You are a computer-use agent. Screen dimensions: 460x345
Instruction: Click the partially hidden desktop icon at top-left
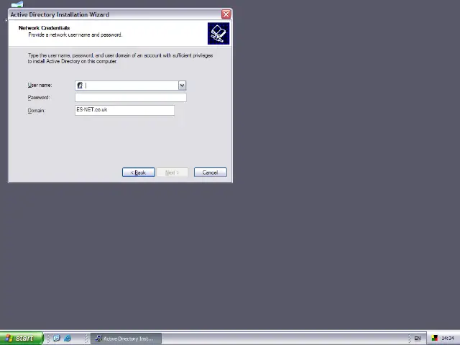[x=17, y=4]
